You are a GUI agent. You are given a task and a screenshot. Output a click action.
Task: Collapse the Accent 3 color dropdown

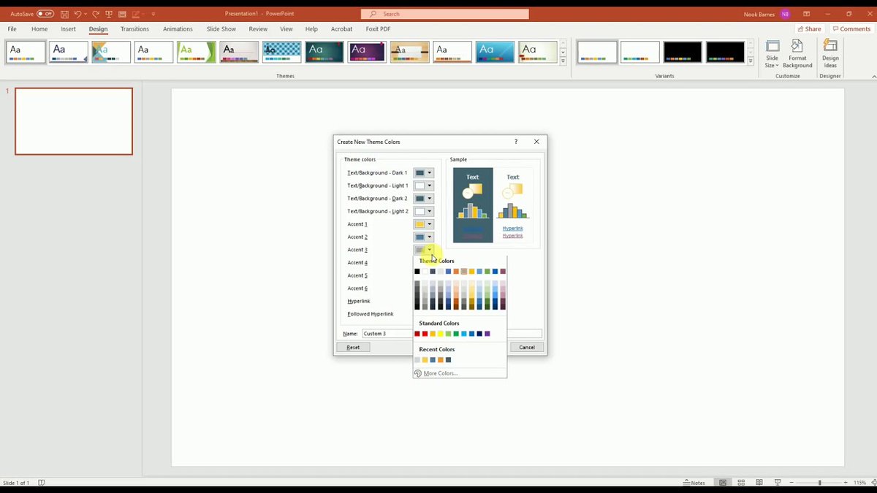[423, 250]
